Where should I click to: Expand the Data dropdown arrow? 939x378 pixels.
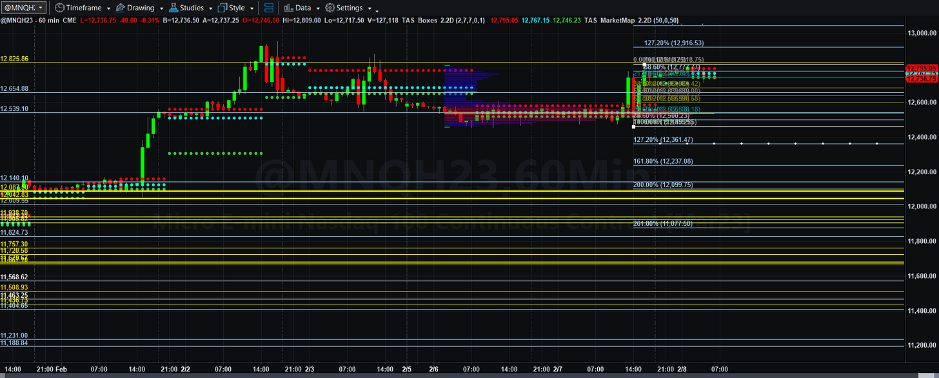[317, 8]
